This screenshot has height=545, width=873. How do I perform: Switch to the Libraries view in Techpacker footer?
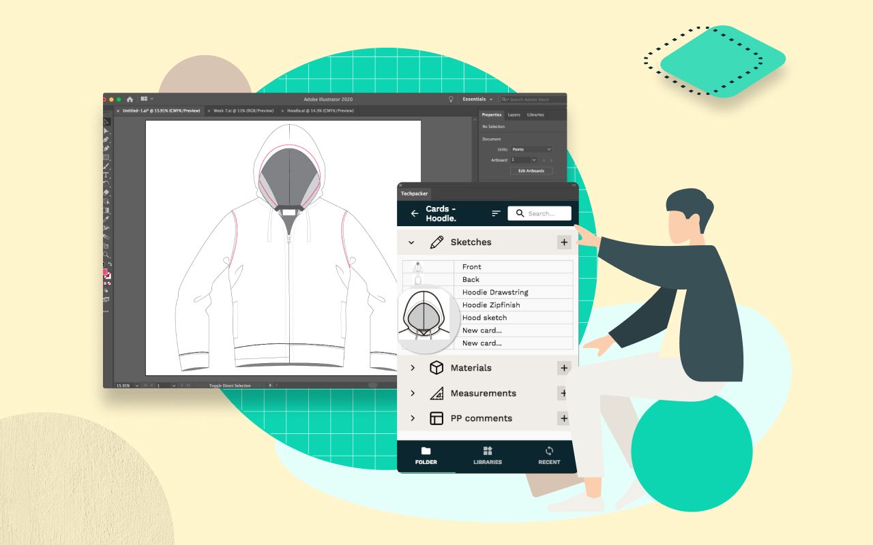[x=487, y=455]
